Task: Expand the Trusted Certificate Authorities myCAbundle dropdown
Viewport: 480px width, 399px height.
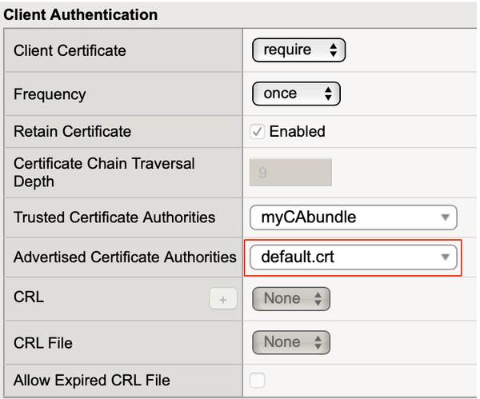Action: tap(353, 217)
